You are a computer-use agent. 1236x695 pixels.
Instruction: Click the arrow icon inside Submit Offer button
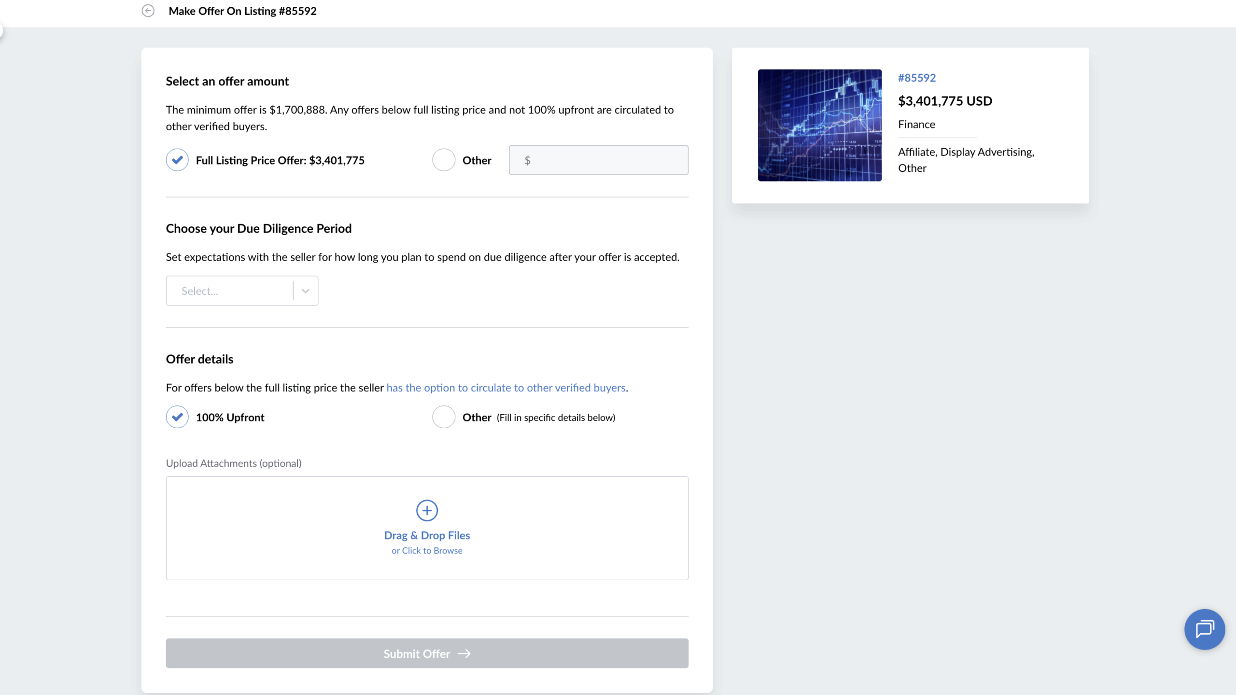tap(464, 653)
